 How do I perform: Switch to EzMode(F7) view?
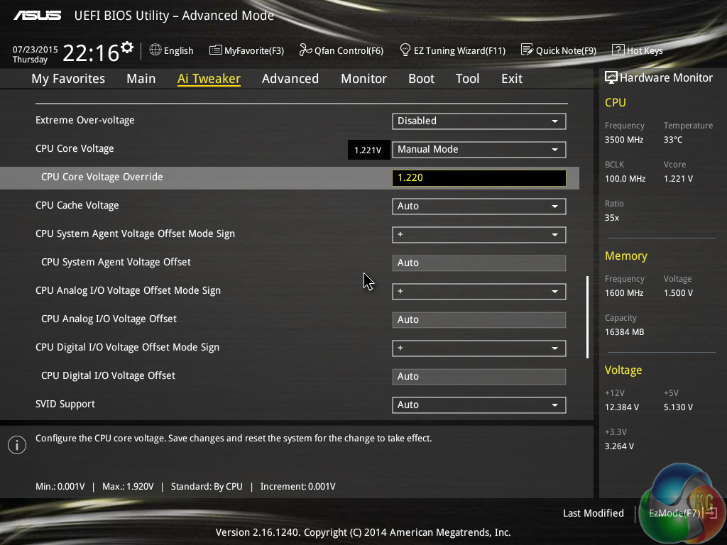click(x=674, y=513)
